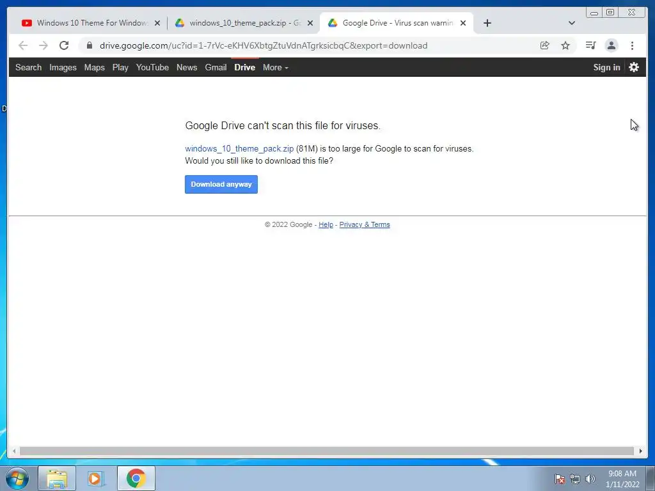Click the scrollbar right arrow
This screenshot has height=491, width=655.
coord(640,451)
